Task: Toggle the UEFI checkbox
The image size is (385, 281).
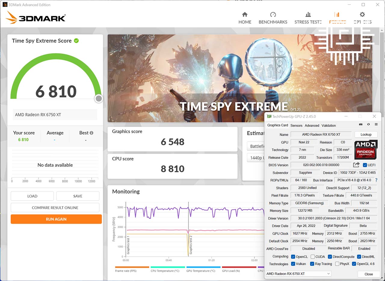Action: click(x=365, y=165)
